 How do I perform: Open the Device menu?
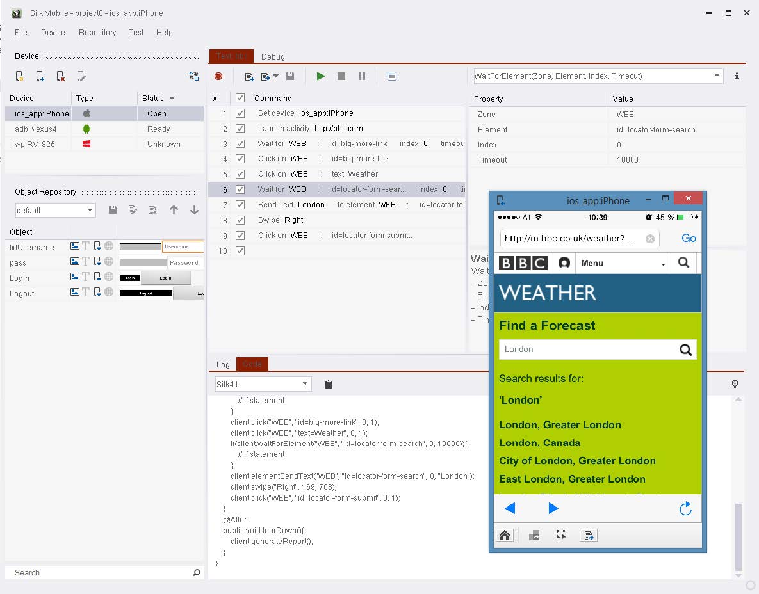click(53, 33)
